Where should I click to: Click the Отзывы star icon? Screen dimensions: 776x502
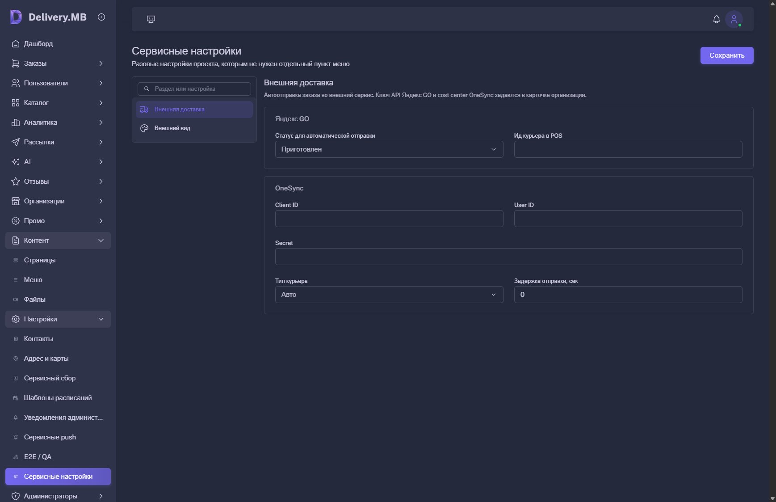(16, 181)
